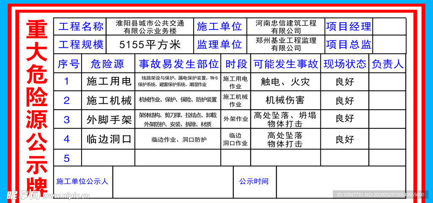
Task: Click the cell starting with '线路架设与保护'
Action: click(178, 81)
